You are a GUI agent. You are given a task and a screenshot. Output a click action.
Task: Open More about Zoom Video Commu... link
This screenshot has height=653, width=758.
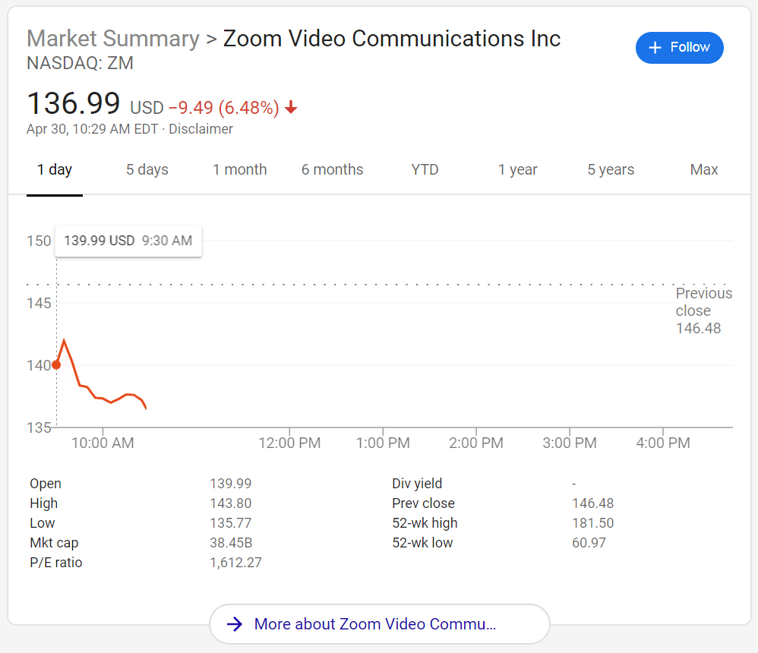[380, 624]
